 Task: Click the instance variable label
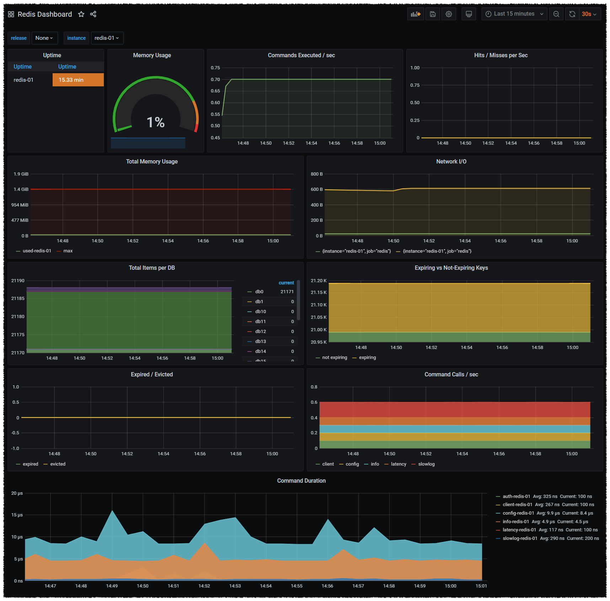[x=76, y=38]
